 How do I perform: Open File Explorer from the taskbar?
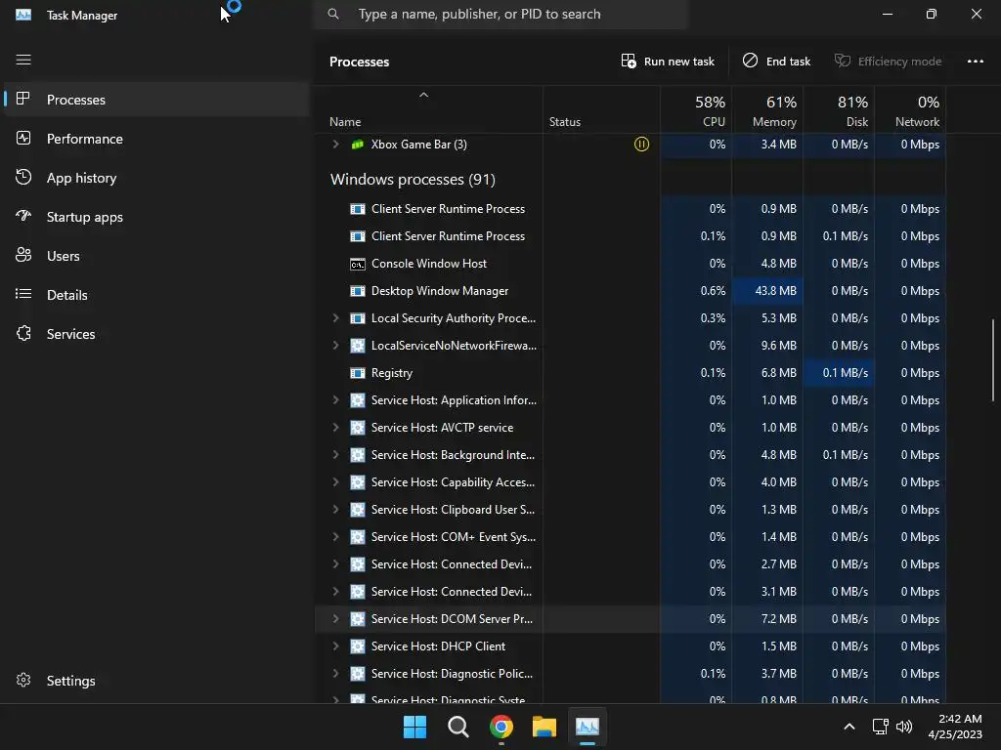coord(544,727)
